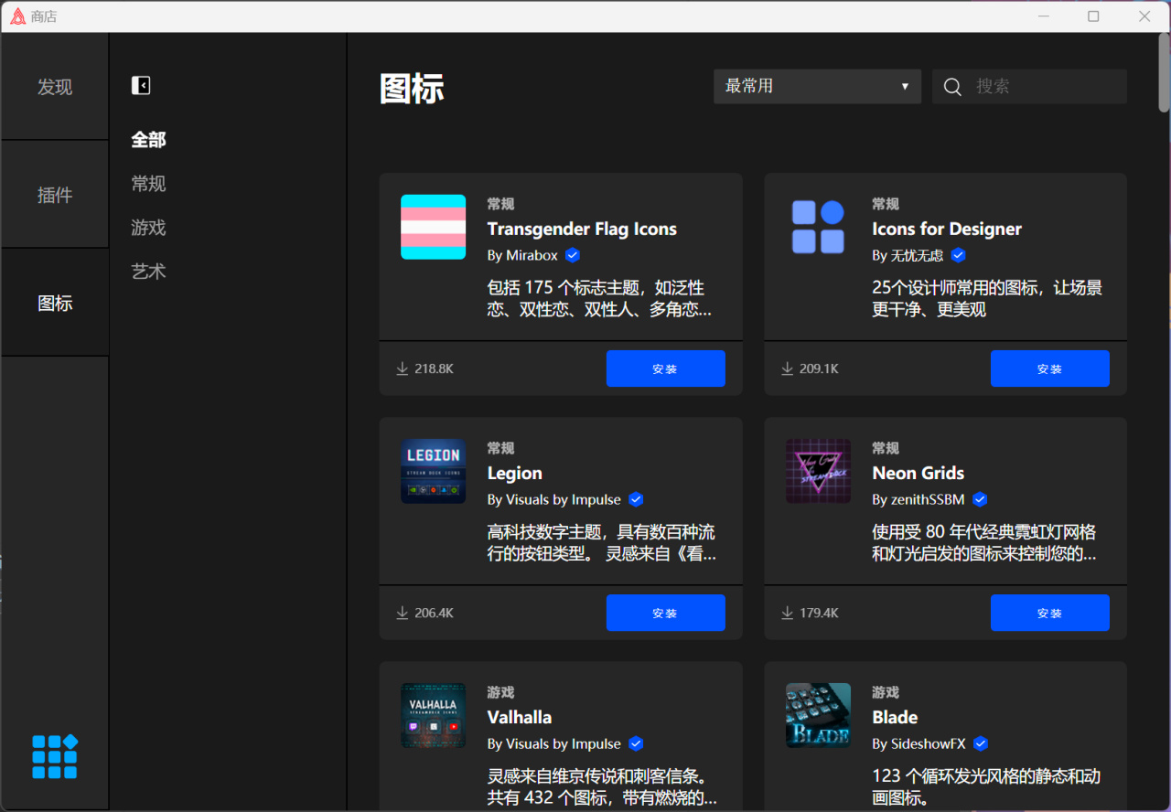Click the author name By Mirabox
The height and width of the screenshot is (812, 1171).
pos(522,255)
